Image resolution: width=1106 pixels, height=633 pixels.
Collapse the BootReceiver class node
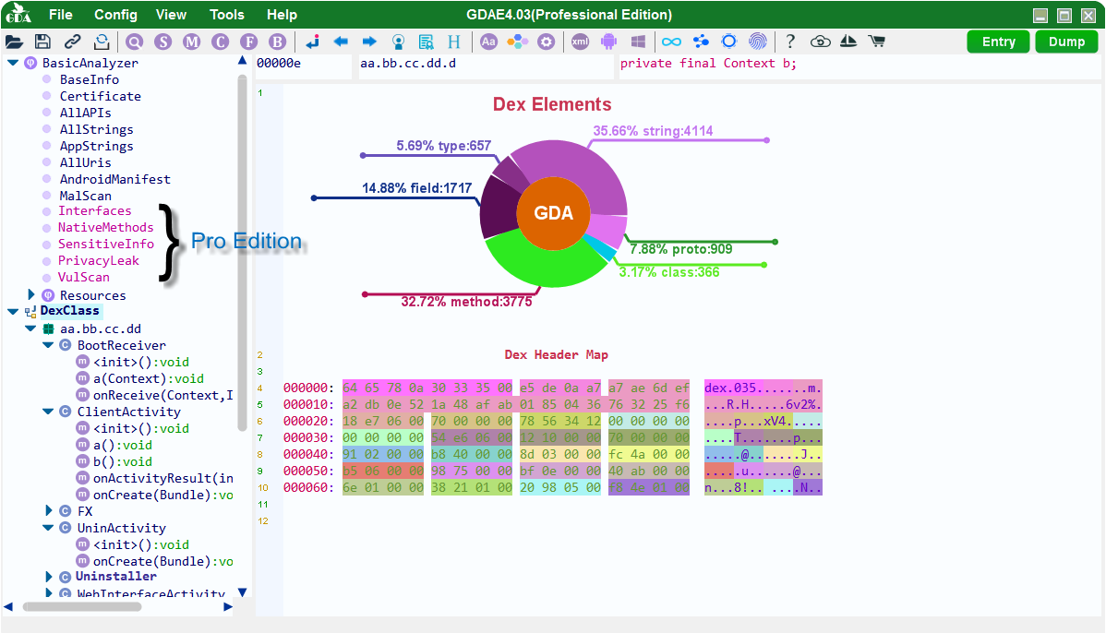(x=48, y=345)
